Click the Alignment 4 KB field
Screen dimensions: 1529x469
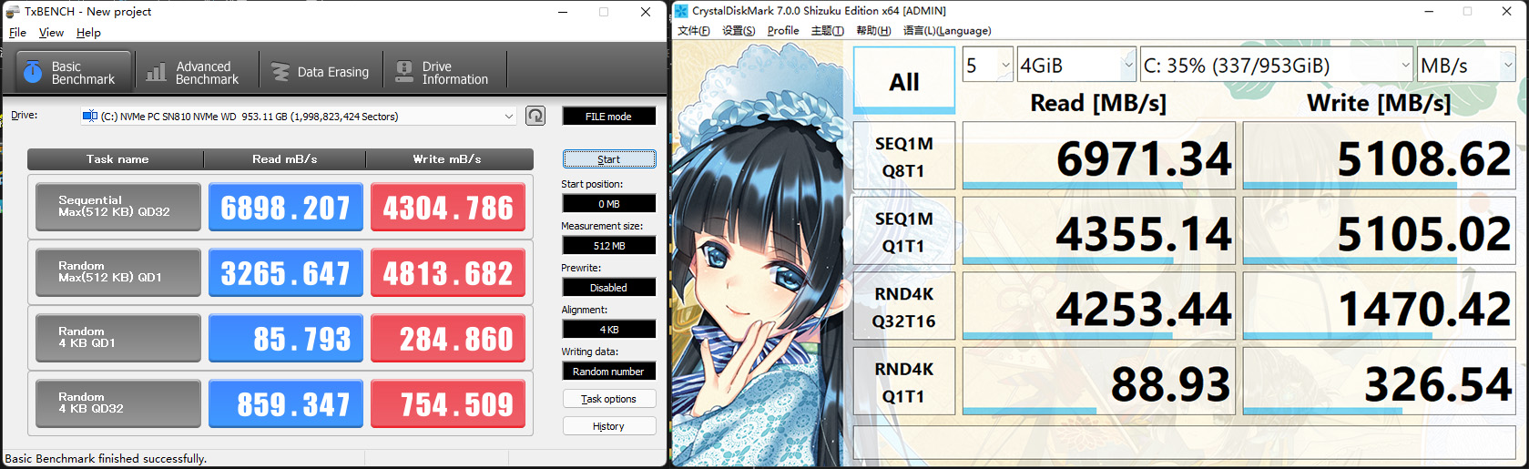point(608,330)
